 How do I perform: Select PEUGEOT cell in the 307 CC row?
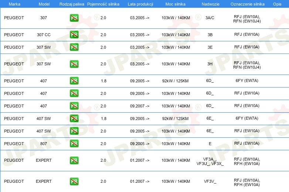point(14,35)
